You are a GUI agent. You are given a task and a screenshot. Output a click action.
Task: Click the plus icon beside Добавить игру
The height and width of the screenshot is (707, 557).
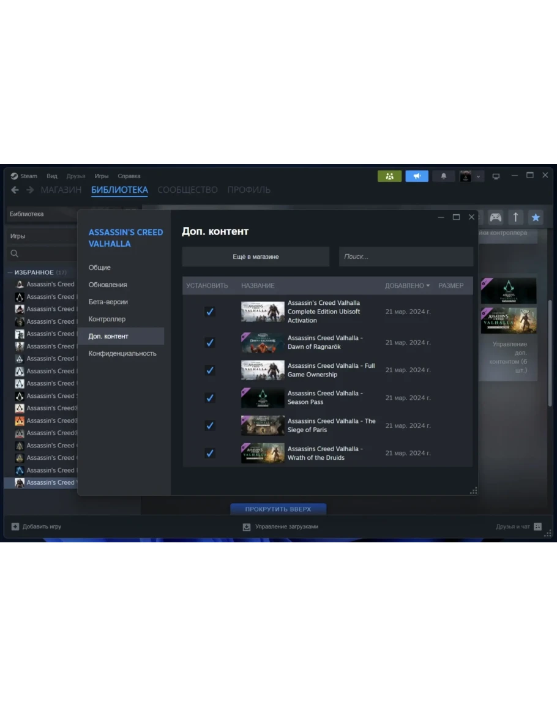point(15,526)
